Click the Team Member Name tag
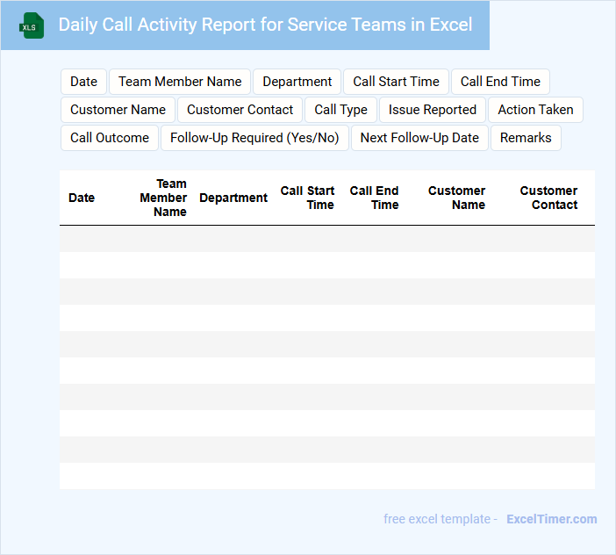The height and width of the screenshot is (555, 616). 180,82
